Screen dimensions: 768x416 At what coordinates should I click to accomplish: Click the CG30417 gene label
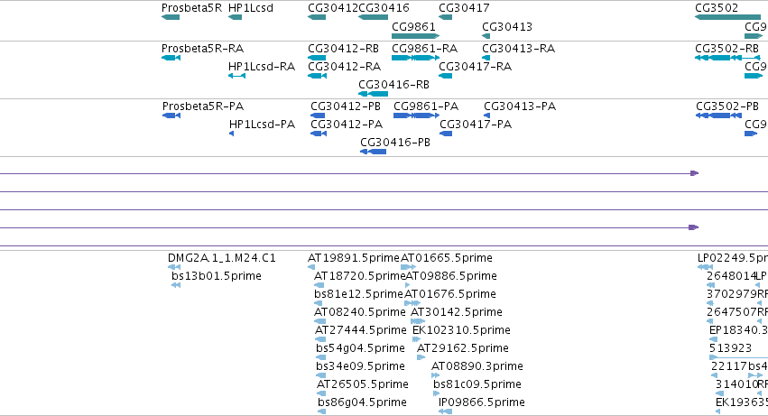click(x=464, y=8)
